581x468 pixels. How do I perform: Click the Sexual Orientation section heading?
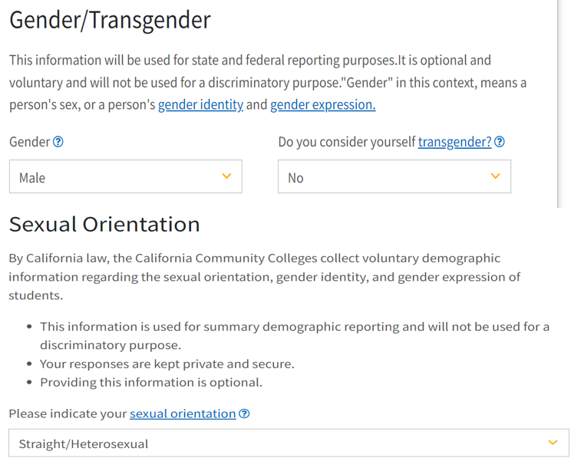pos(104,224)
